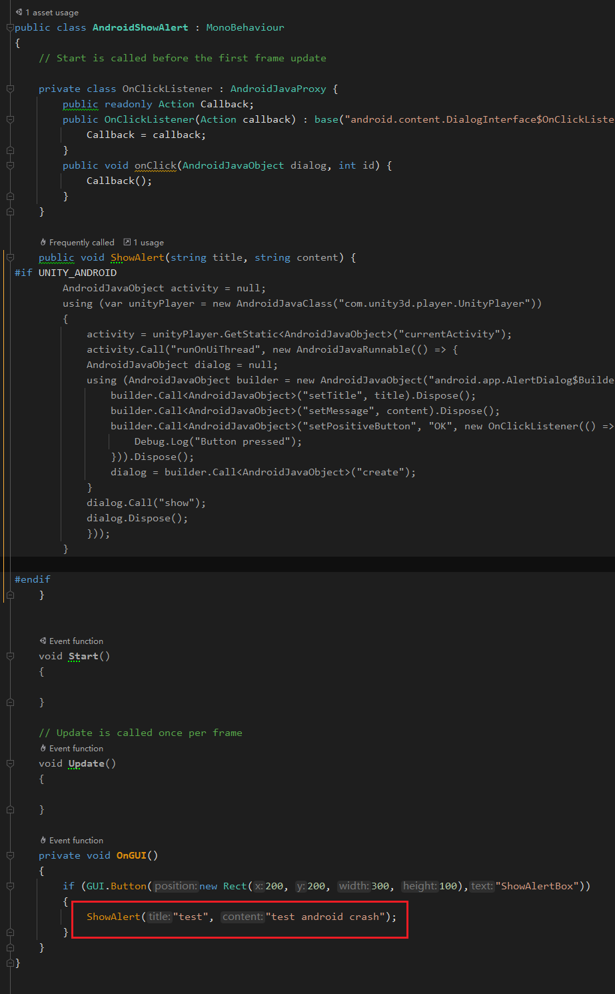The height and width of the screenshot is (994, 615).
Task: Open the "1 asset usage" hint link
Action: pyautogui.click(x=50, y=11)
